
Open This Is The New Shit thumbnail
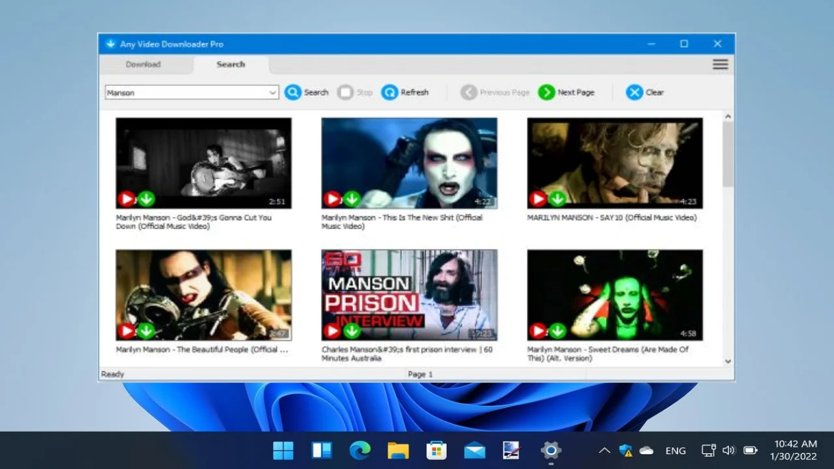tap(409, 163)
